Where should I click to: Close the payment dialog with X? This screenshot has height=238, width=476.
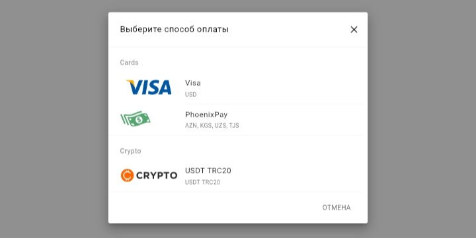coord(354,30)
